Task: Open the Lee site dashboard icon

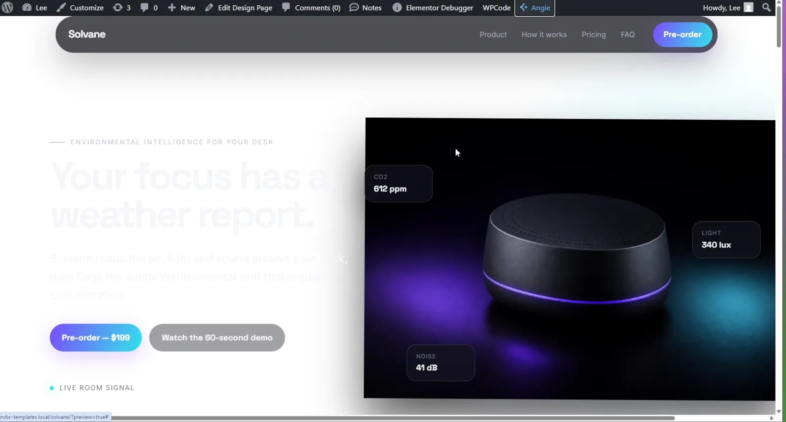Action: [x=27, y=7]
